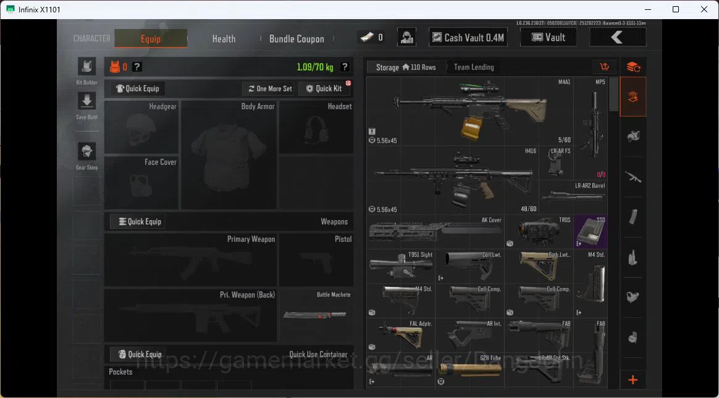Open the Kit Builder tool
This screenshot has height=398, width=719.
pos(86,67)
